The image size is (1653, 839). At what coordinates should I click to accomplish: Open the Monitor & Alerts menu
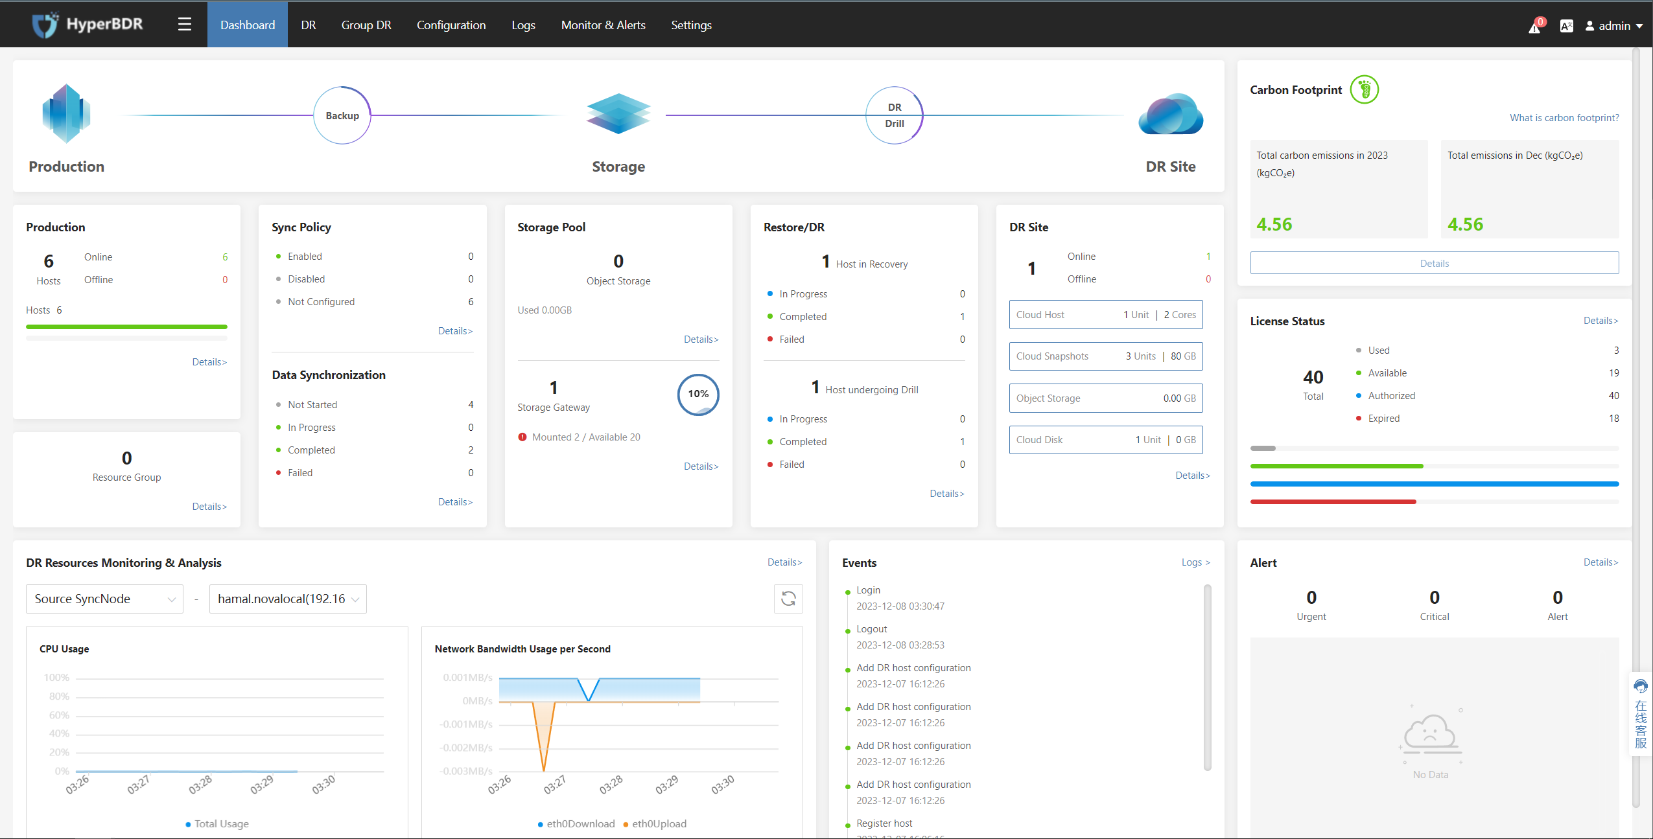[x=603, y=25]
